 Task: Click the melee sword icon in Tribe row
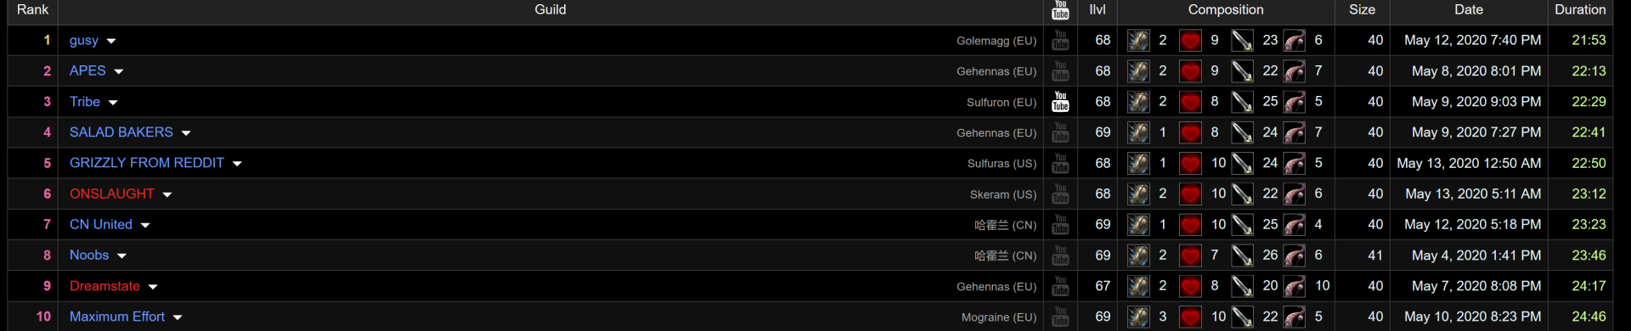tap(1242, 102)
